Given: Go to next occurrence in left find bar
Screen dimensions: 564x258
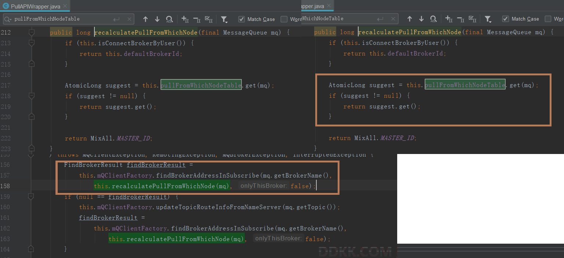Looking at the screenshot, I should point(157,19).
